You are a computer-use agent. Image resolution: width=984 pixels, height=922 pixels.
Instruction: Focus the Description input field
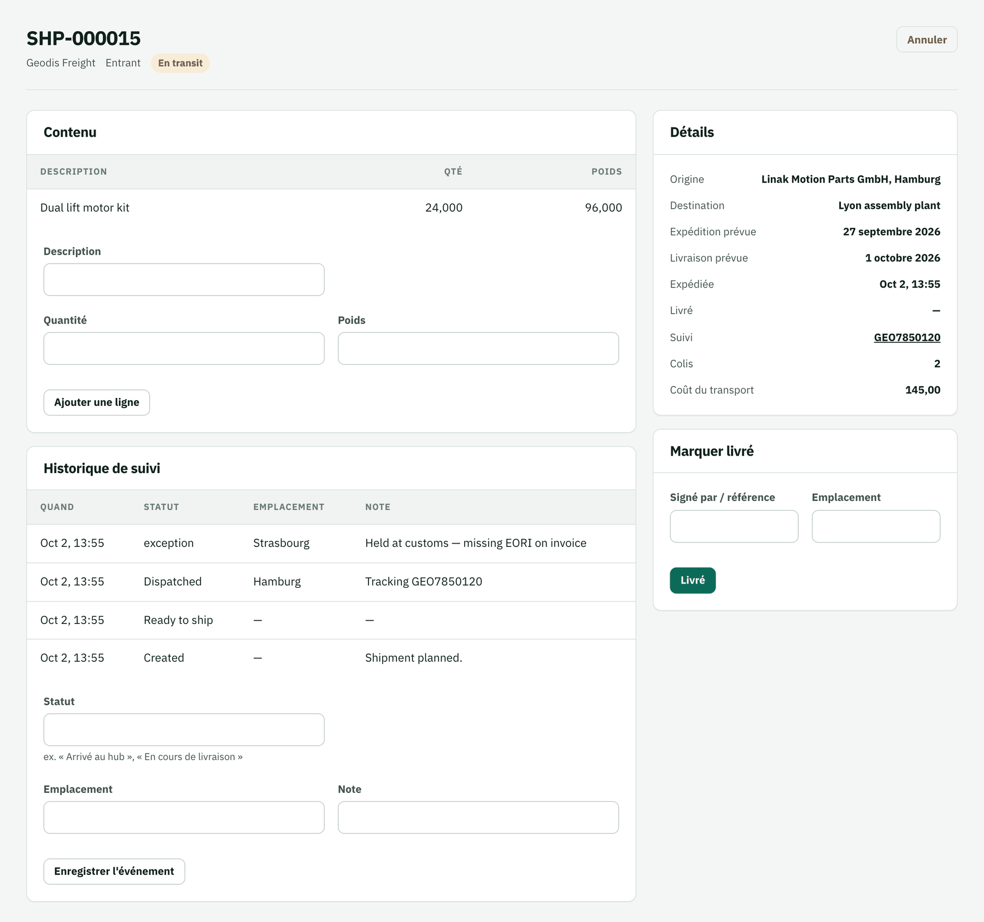(184, 279)
